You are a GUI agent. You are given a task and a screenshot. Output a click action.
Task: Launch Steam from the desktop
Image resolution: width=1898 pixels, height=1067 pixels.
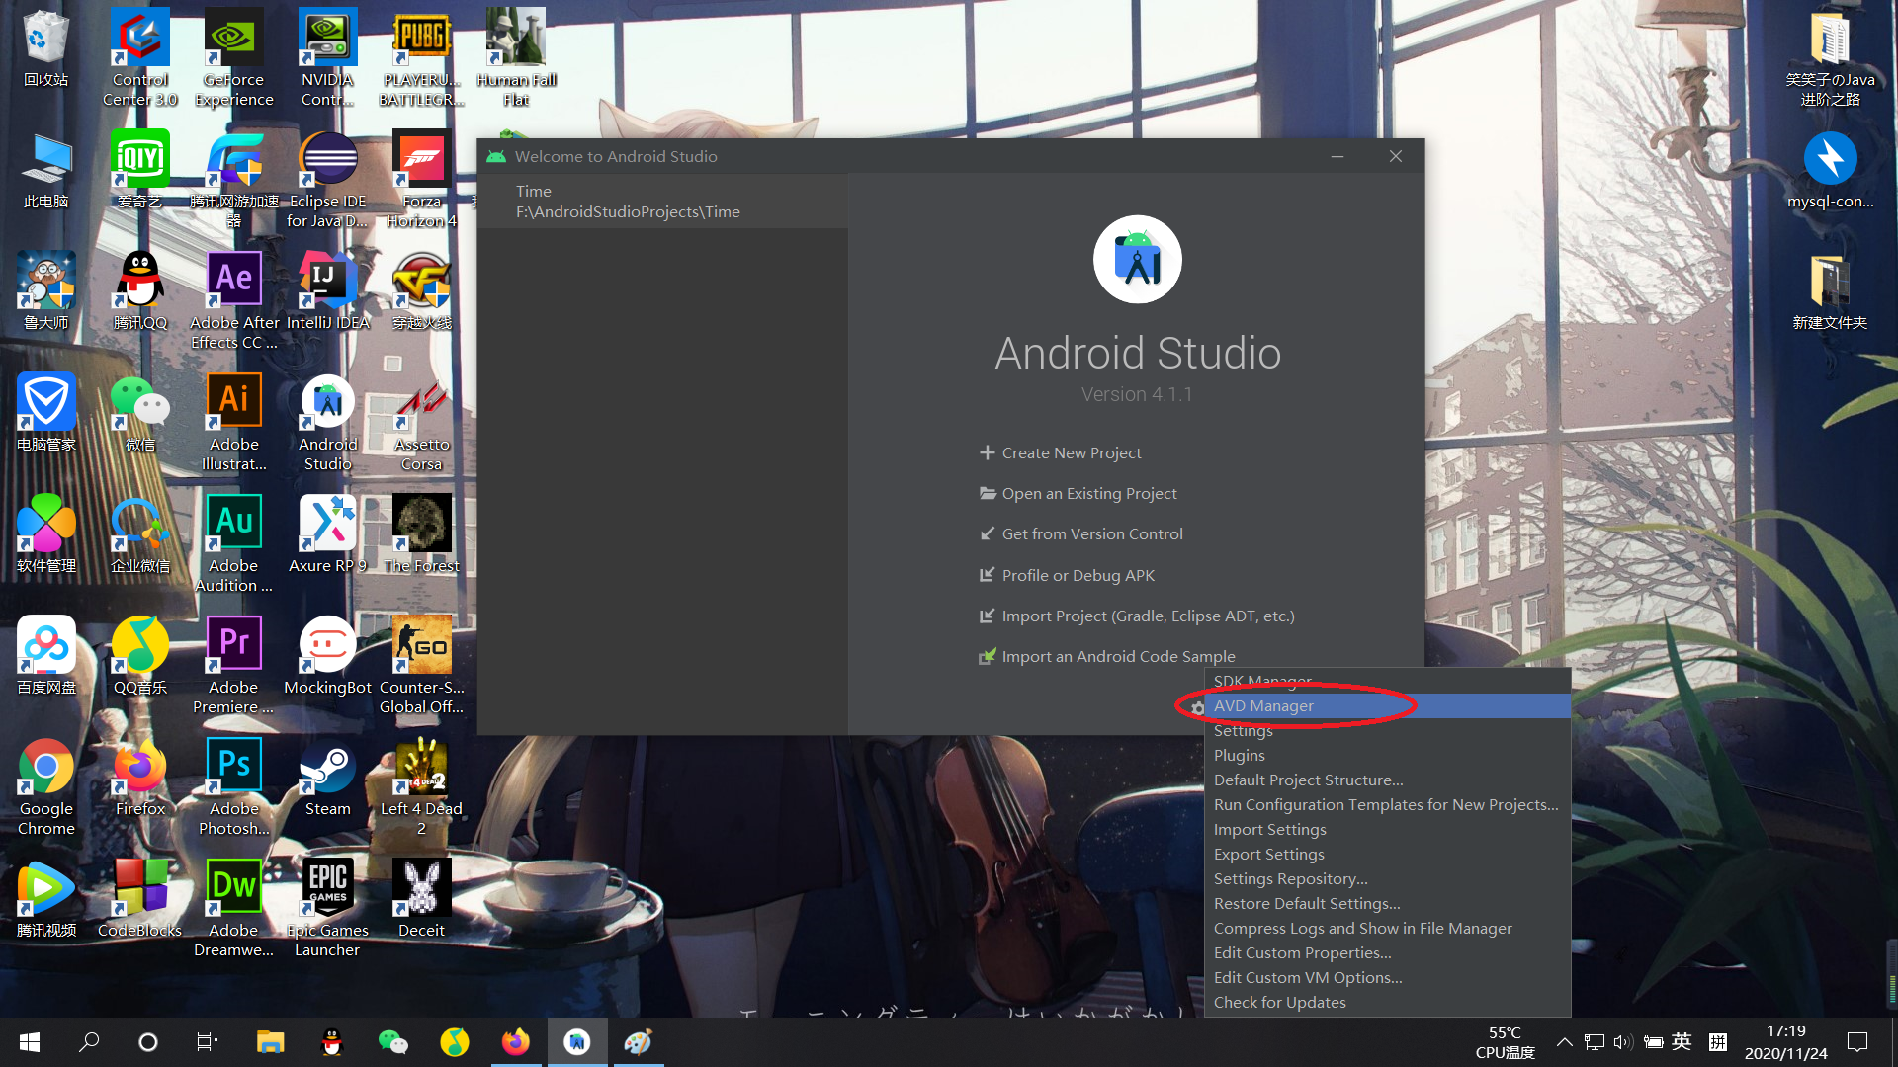tap(327, 769)
